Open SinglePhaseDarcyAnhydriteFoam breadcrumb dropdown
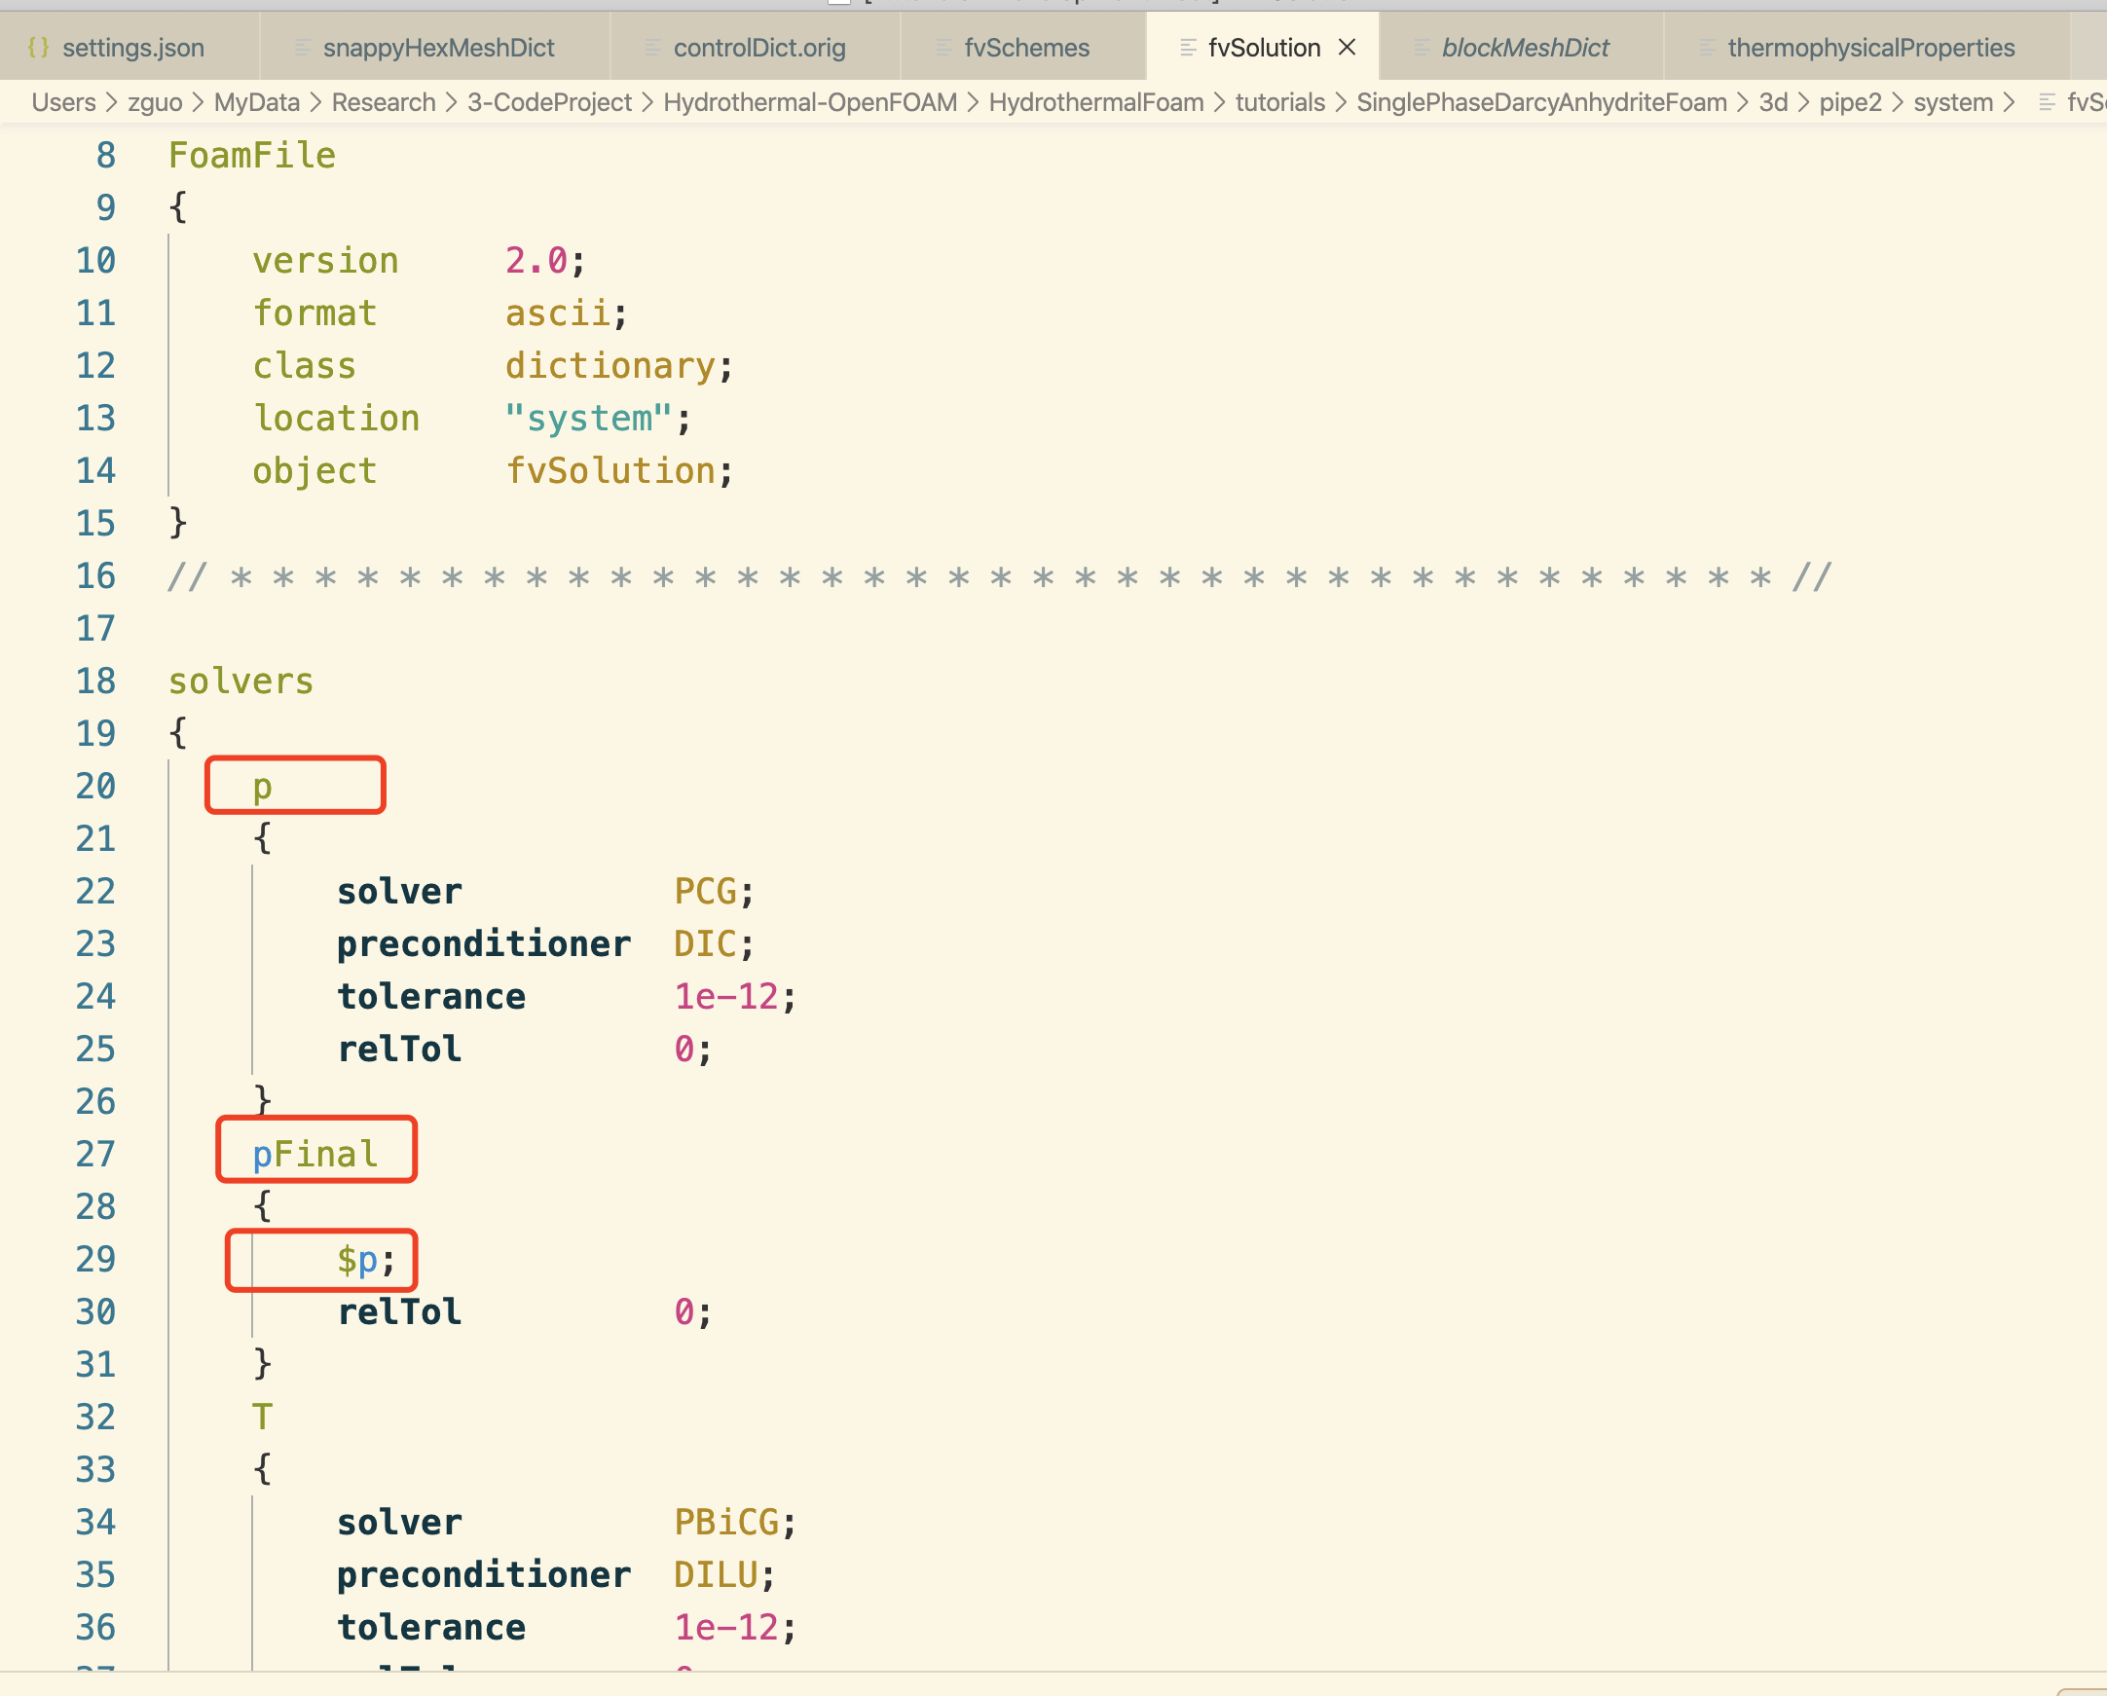This screenshot has width=2107, height=1696. (1541, 102)
